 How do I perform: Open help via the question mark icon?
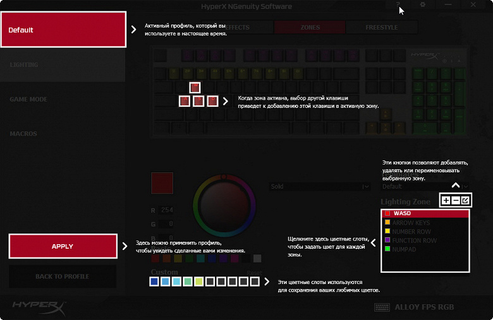[x=398, y=4]
